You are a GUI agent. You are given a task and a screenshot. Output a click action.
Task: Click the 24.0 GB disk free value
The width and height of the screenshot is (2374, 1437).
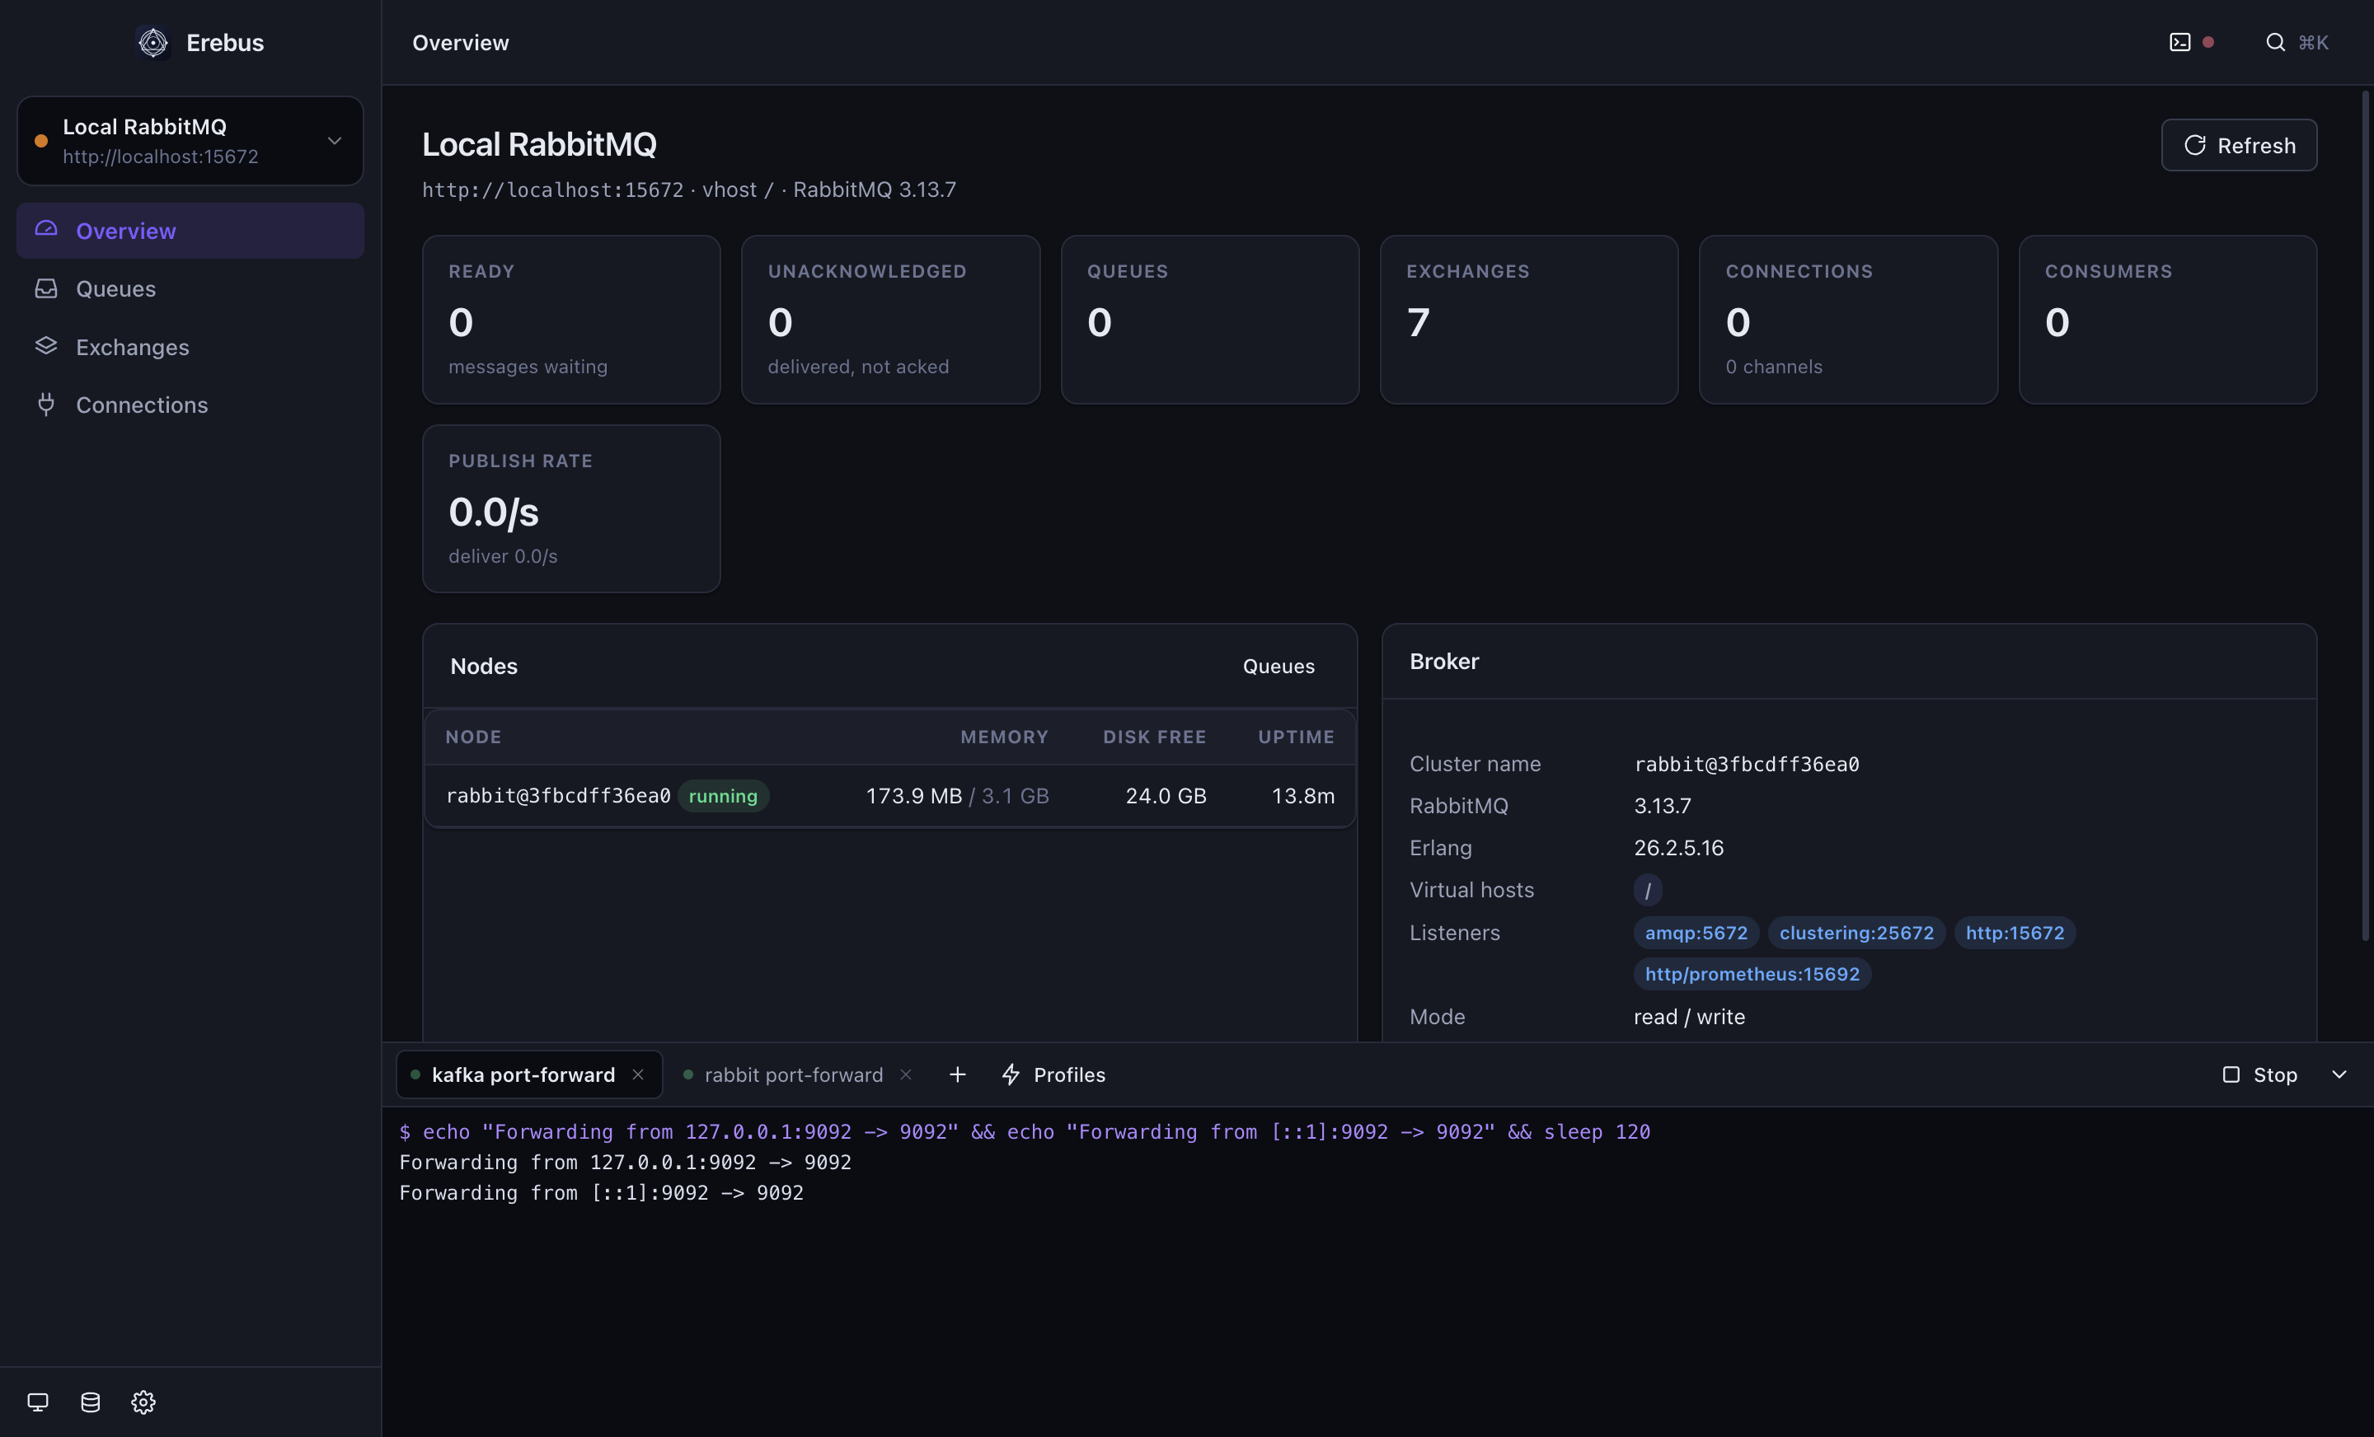point(1166,796)
